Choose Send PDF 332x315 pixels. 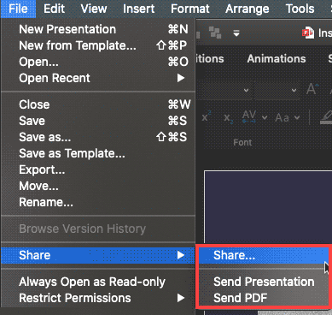(264, 298)
